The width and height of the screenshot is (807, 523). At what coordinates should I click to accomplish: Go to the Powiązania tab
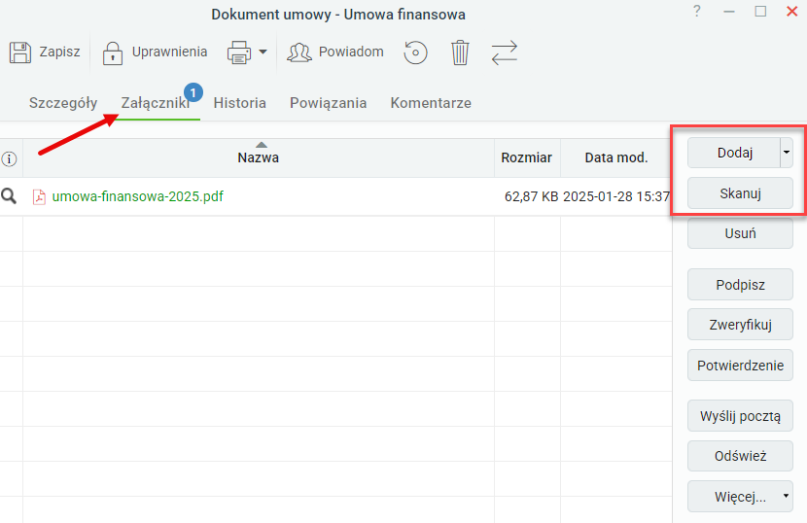pyautogui.click(x=328, y=103)
